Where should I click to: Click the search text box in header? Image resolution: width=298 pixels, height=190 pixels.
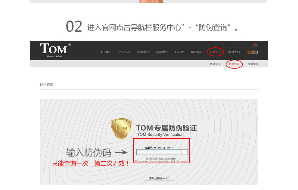(237, 45)
